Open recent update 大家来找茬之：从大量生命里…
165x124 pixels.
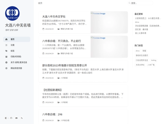[148, 18]
